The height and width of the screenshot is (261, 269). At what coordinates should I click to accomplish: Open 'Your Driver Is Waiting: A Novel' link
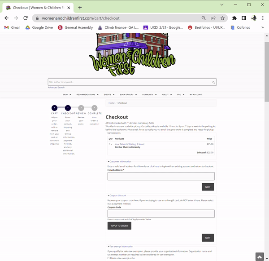pos(130,144)
